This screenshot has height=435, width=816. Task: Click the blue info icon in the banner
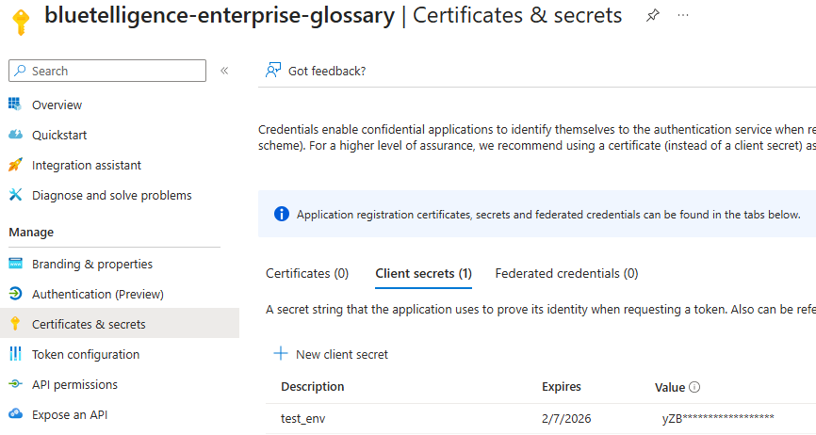pyautogui.click(x=282, y=214)
